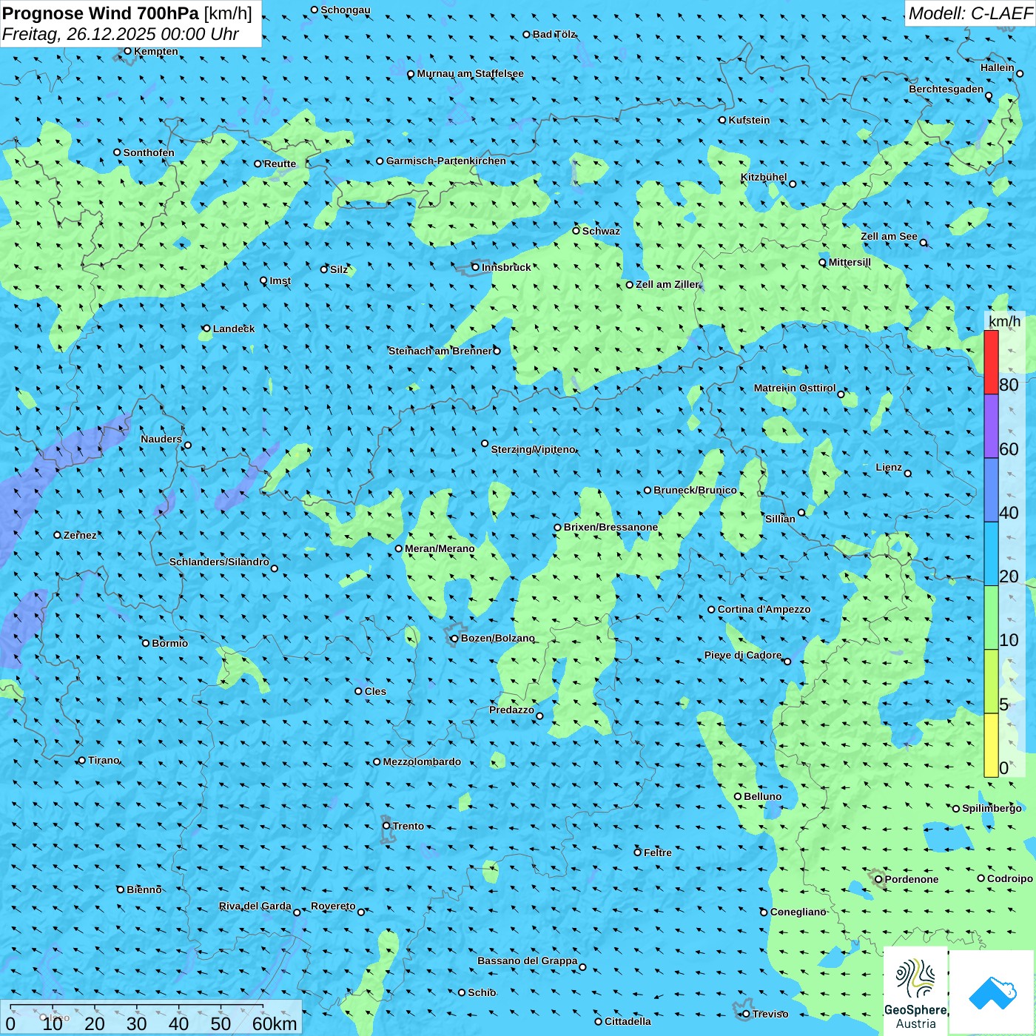This screenshot has width=1036, height=1036.
Task: Click the 'Schwaz' label
Action: [x=601, y=231]
